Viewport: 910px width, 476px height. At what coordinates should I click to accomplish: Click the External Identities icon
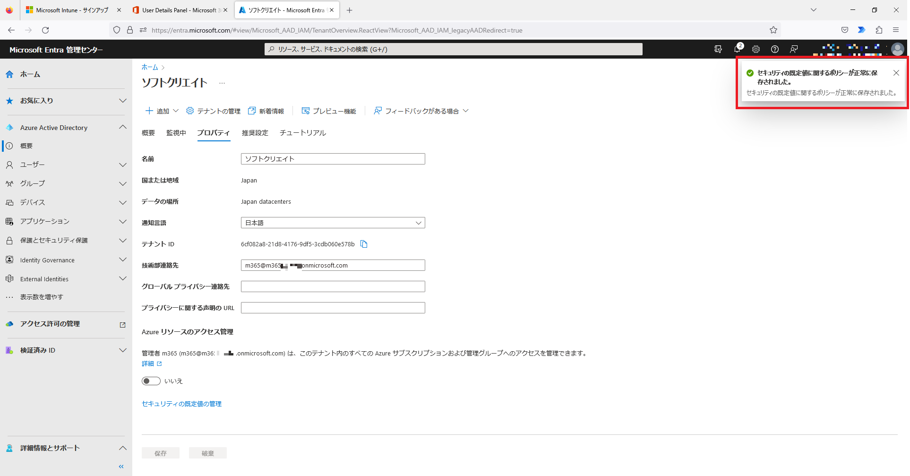click(9, 279)
